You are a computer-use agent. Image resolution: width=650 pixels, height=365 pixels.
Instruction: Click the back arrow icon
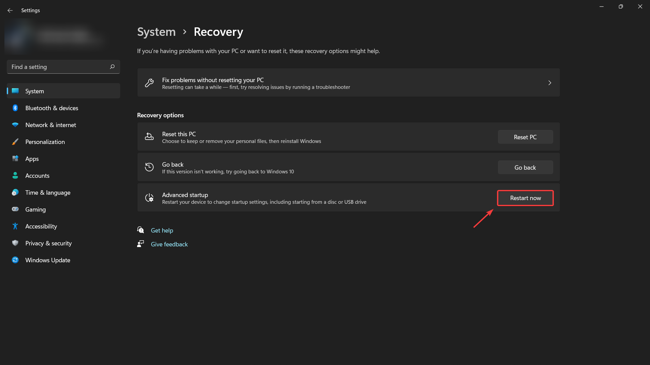tap(10, 10)
